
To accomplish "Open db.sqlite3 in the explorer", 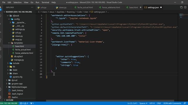I will pos(18,56).
